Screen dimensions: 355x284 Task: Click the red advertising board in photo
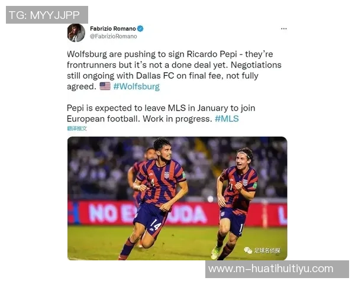(x=177, y=213)
